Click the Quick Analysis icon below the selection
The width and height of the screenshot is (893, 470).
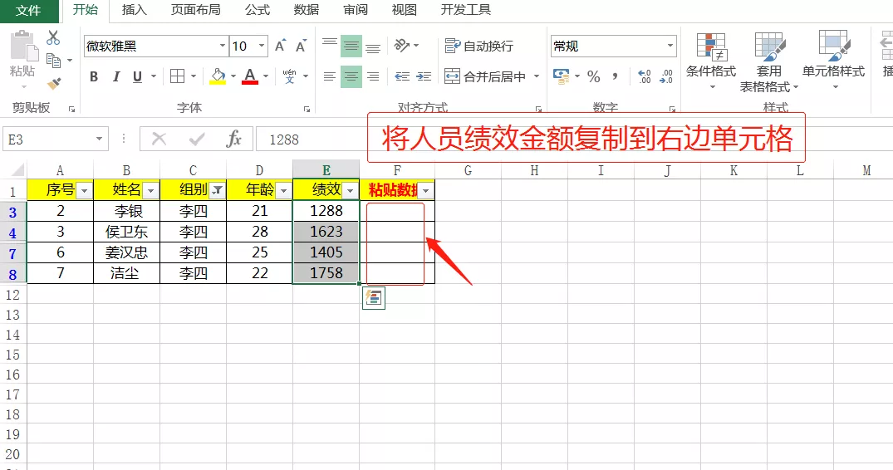(374, 298)
